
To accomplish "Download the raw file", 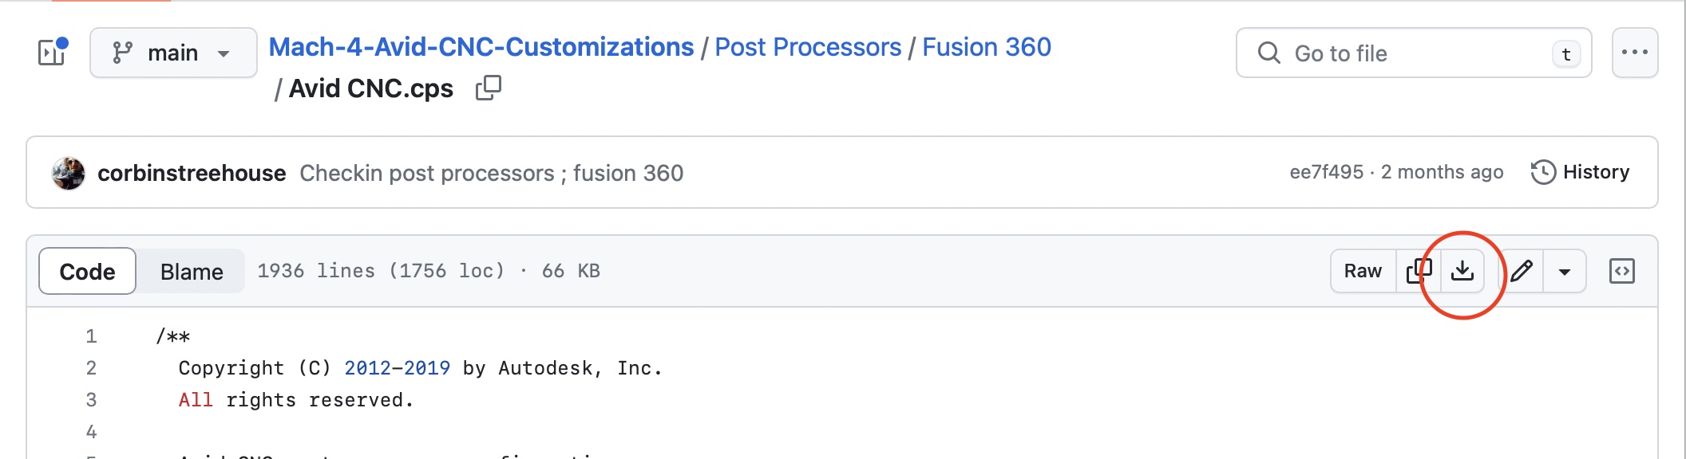I will (x=1462, y=271).
